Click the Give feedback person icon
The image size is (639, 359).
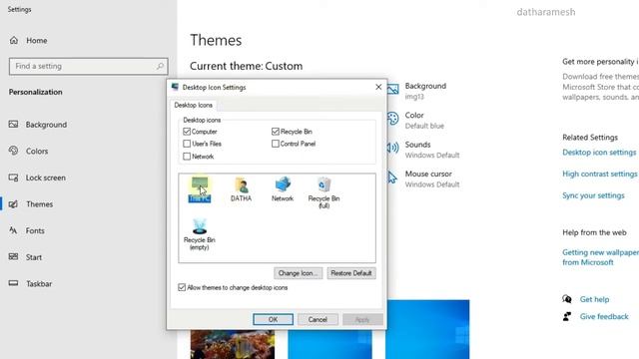click(567, 316)
